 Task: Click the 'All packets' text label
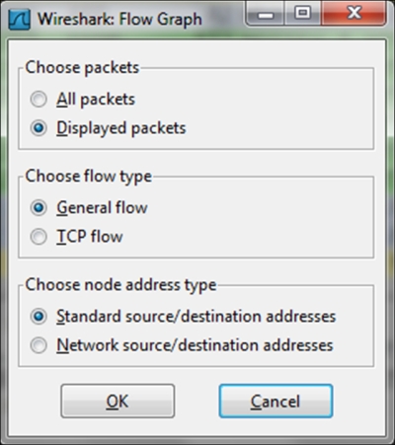(x=96, y=100)
